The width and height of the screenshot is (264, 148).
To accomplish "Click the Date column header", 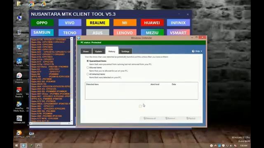I will click(174, 84).
